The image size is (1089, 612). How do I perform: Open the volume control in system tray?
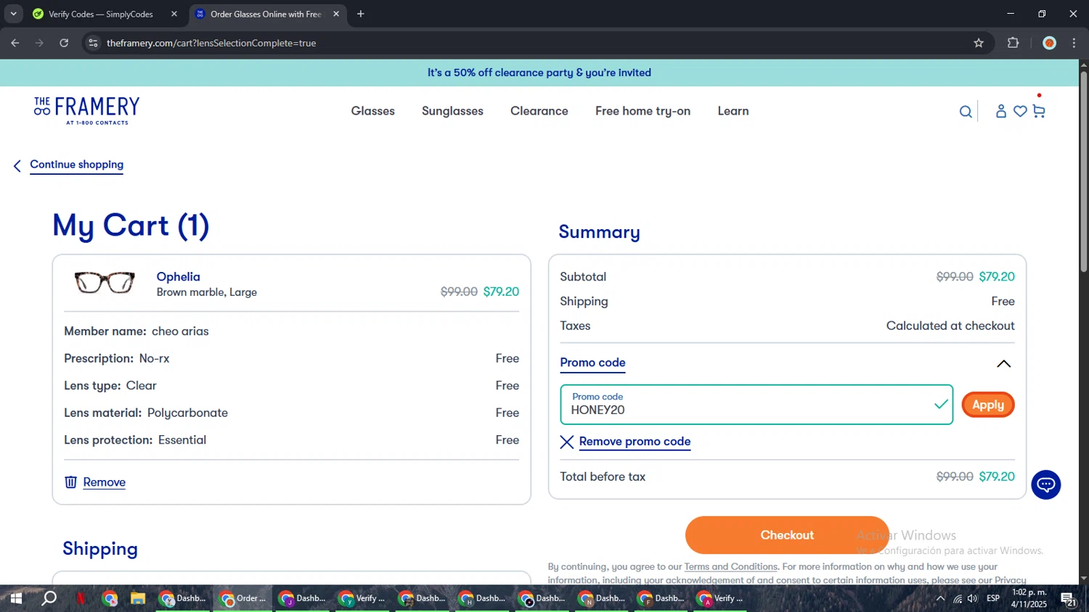coord(973,598)
